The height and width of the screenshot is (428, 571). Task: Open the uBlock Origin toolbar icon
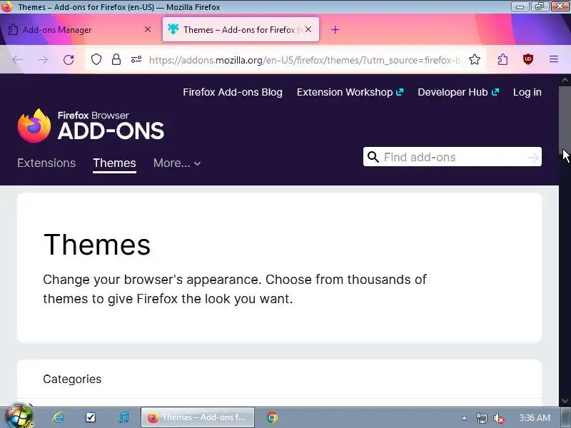pyautogui.click(x=528, y=59)
